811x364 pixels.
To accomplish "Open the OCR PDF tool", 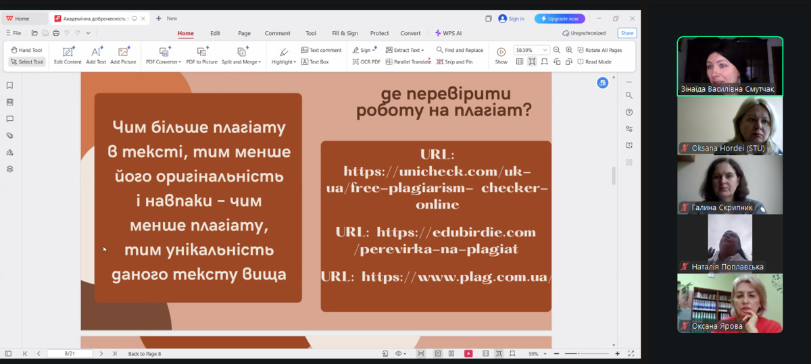I will tap(366, 61).
